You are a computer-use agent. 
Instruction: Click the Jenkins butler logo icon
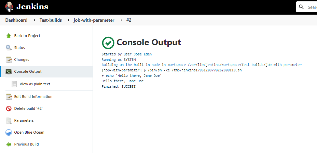pyautogui.click(x=9, y=7)
